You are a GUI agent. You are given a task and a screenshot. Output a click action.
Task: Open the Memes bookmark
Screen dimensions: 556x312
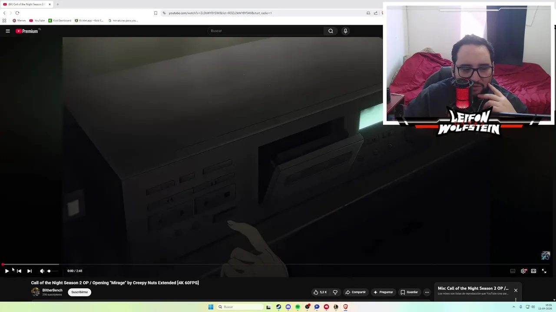point(19,20)
